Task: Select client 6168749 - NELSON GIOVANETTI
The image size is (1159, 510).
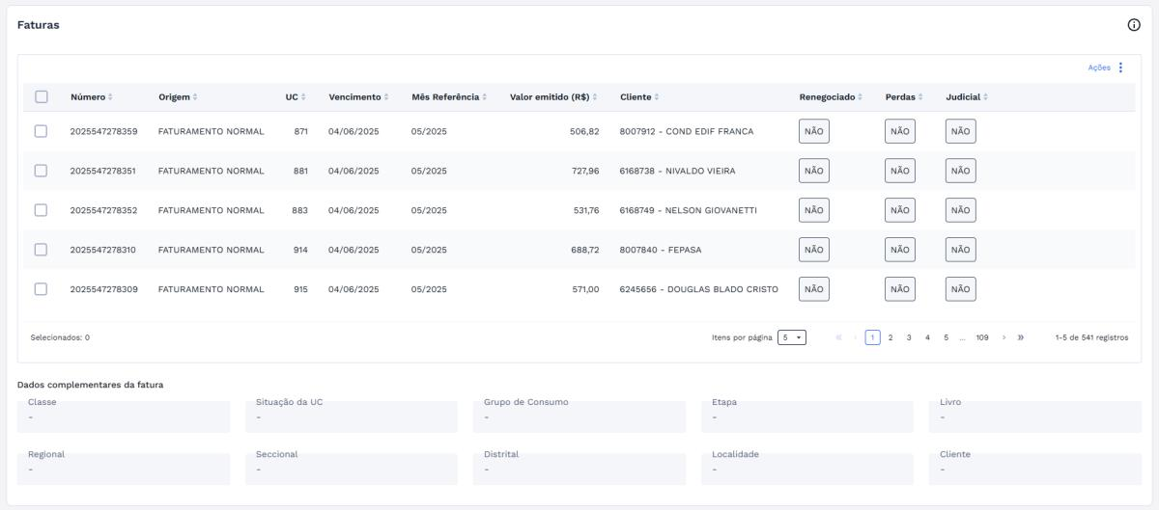Action: coord(688,210)
